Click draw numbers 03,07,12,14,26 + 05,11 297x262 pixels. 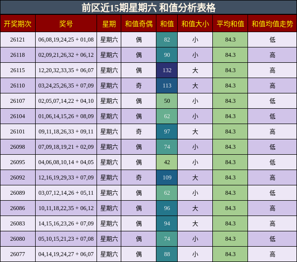coord(66,193)
